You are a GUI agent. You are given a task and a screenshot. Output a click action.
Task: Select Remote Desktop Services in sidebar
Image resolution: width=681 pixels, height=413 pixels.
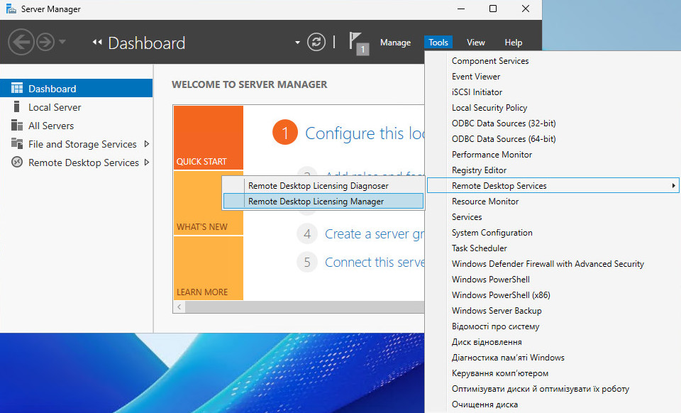click(76, 162)
